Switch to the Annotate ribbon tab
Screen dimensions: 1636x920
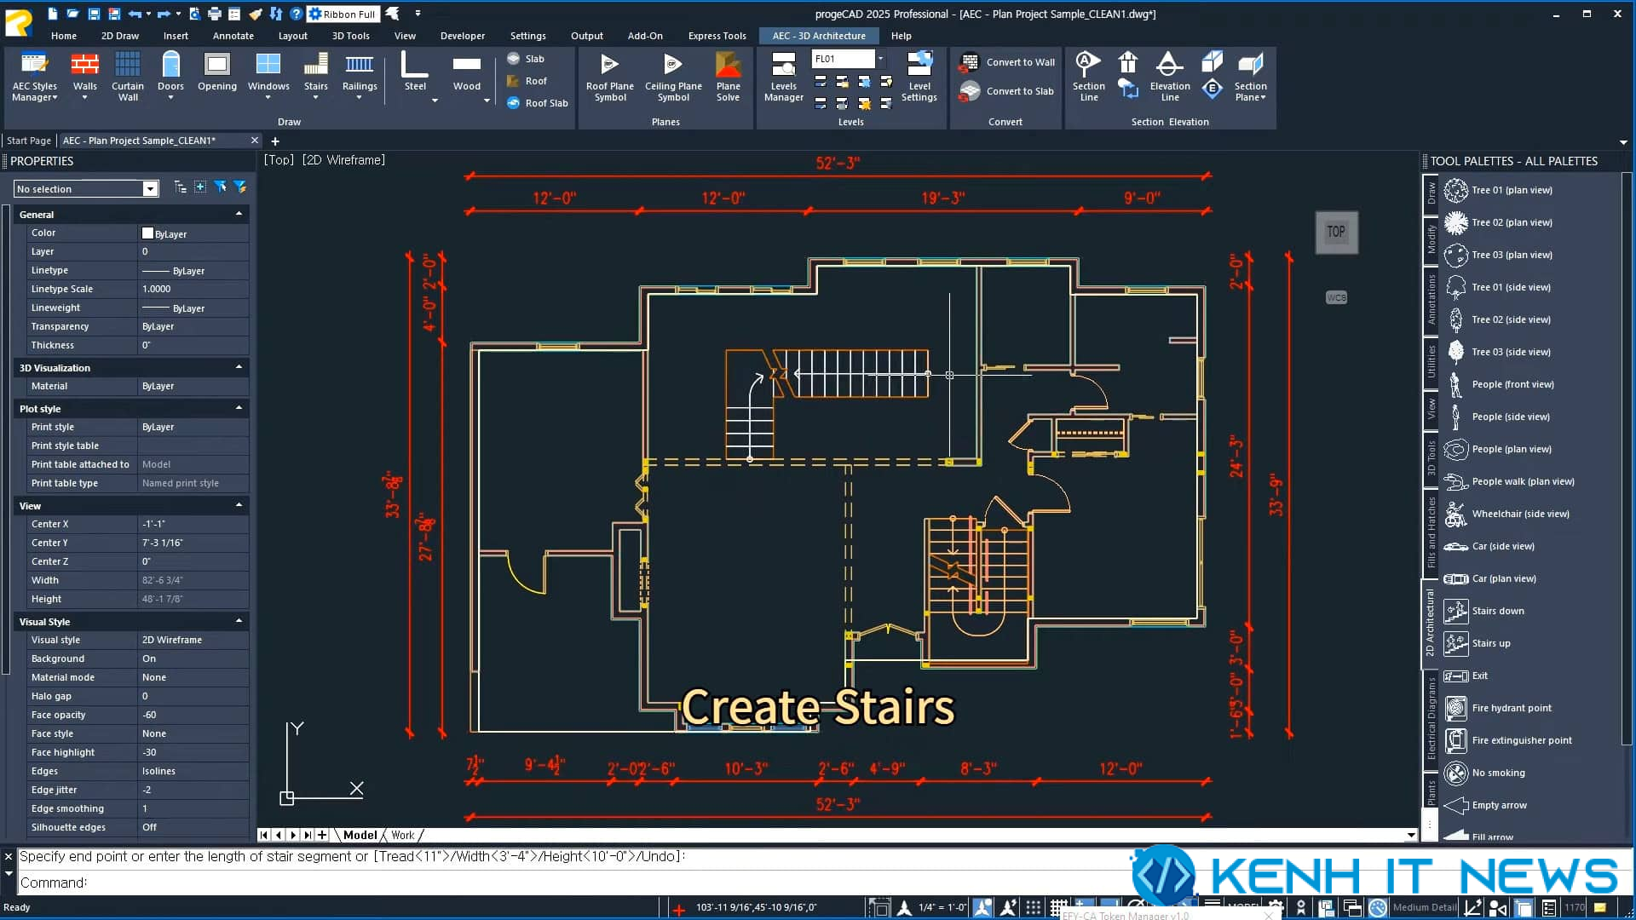(233, 36)
